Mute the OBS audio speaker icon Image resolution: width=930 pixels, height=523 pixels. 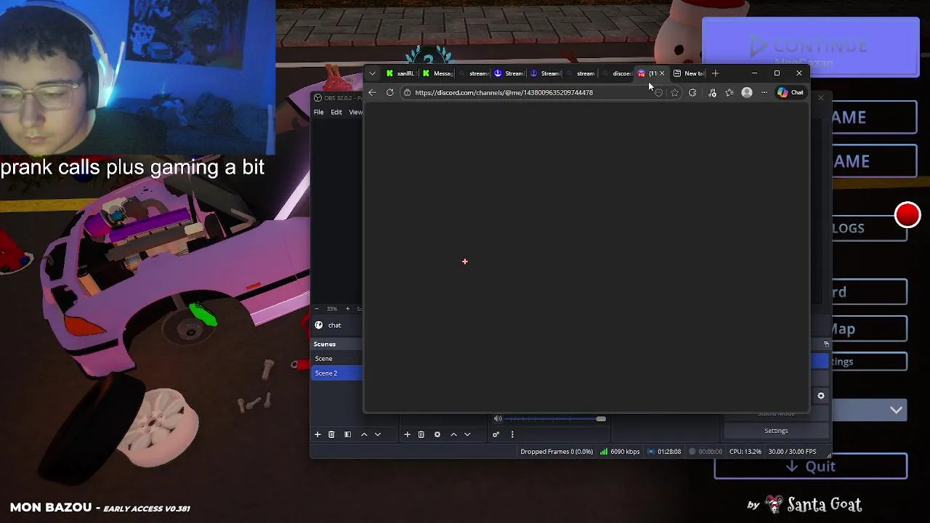(x=498, y=418)
